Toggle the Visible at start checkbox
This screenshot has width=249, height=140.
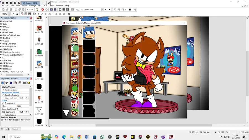(3, 90)
